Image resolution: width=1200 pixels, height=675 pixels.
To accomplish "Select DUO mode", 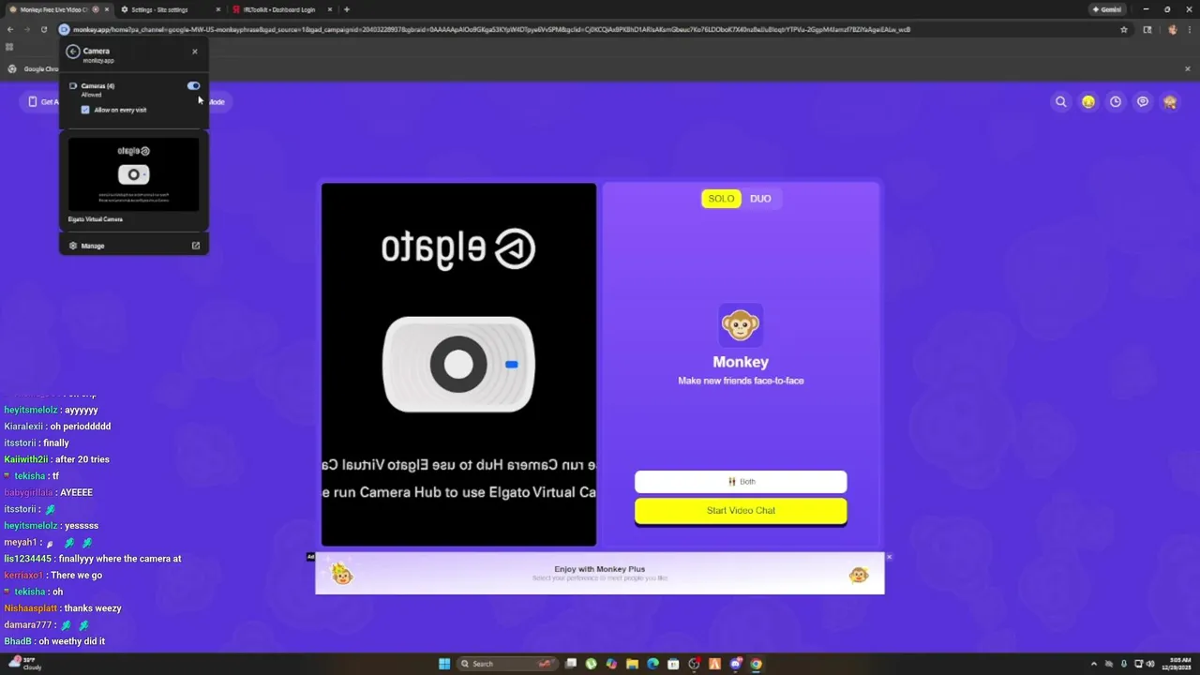I will click(x=760, y=199).
